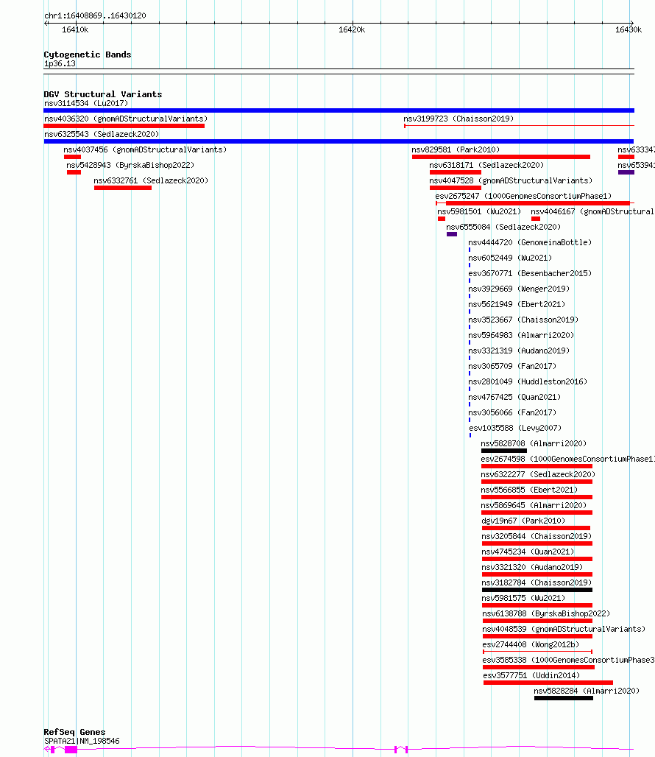
Task: Open nsv6138788 (ByrskaBishop2022) entry
Action: [x=546, y=613]
